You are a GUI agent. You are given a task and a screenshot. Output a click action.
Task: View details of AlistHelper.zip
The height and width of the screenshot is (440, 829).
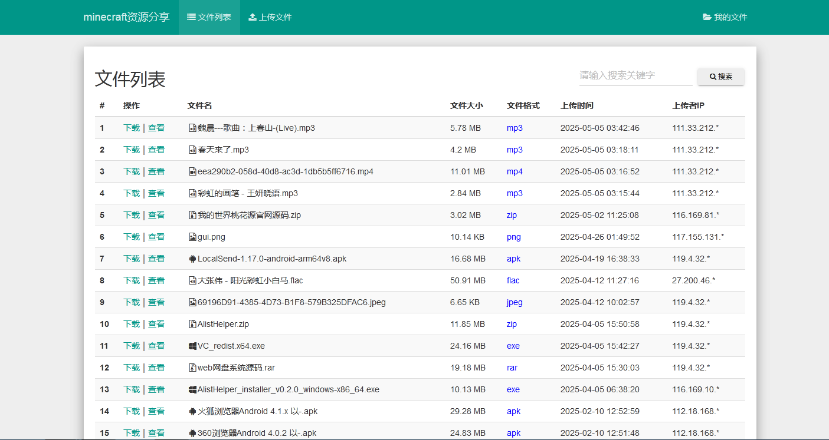pos(156,324)
